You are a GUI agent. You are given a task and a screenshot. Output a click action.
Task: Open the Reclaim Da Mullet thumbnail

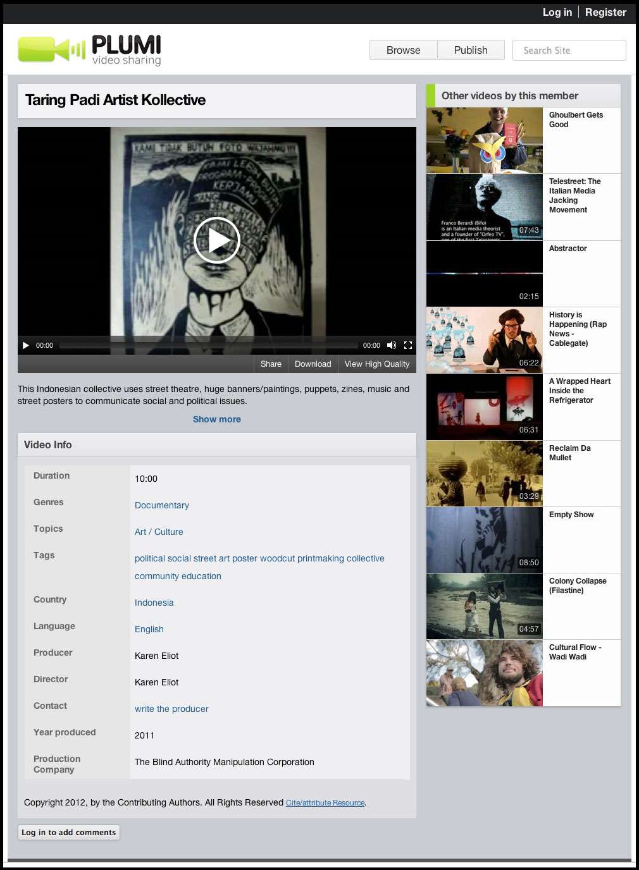click(484, 474)
